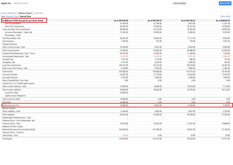233x165 pixels.
Task: Click the 'As of 2013-09-28' column header
Action: tap(121, 20)
